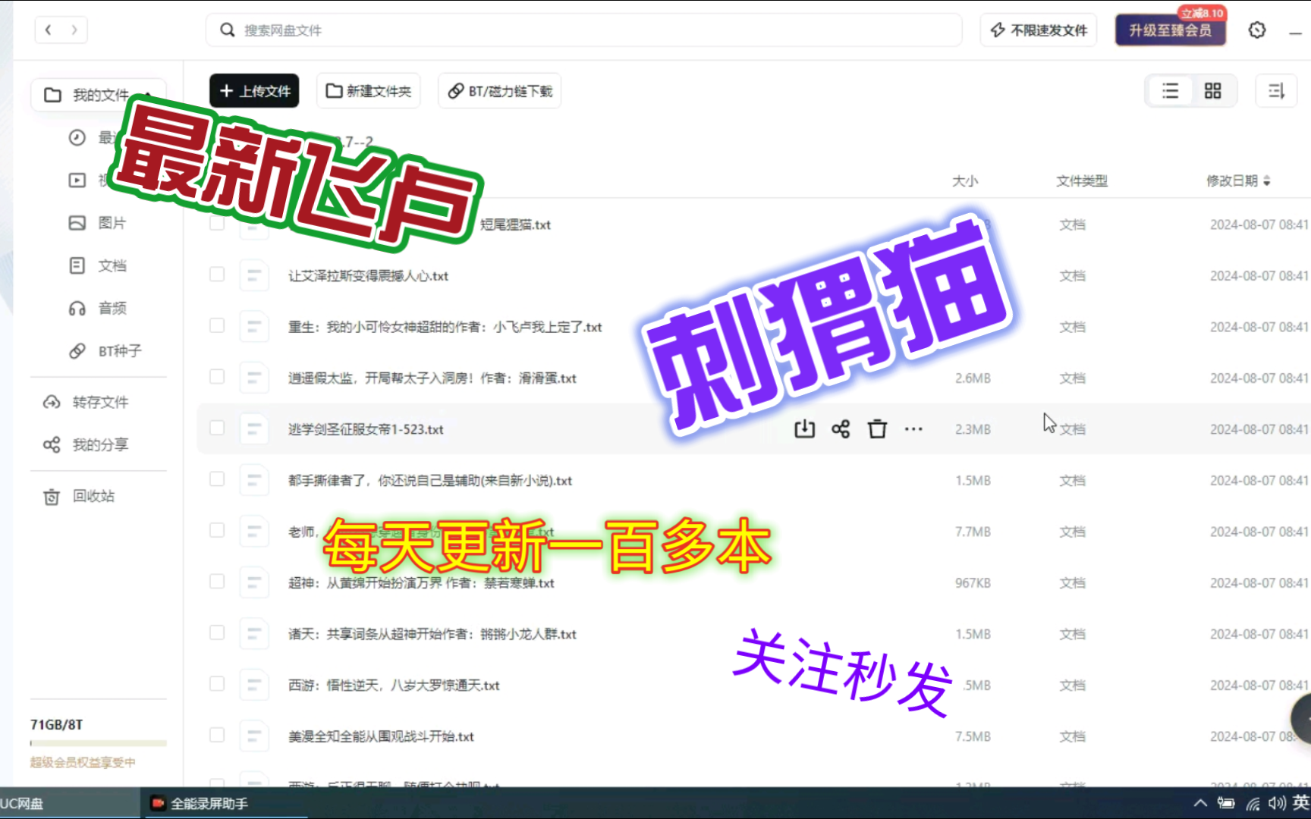Image resolution: width=1311 pixels, height=819 pixels.
Task: Open file 西游：悟性逆天，八岁大罗惊通天.txt
Action: click(x=394, y=686)
